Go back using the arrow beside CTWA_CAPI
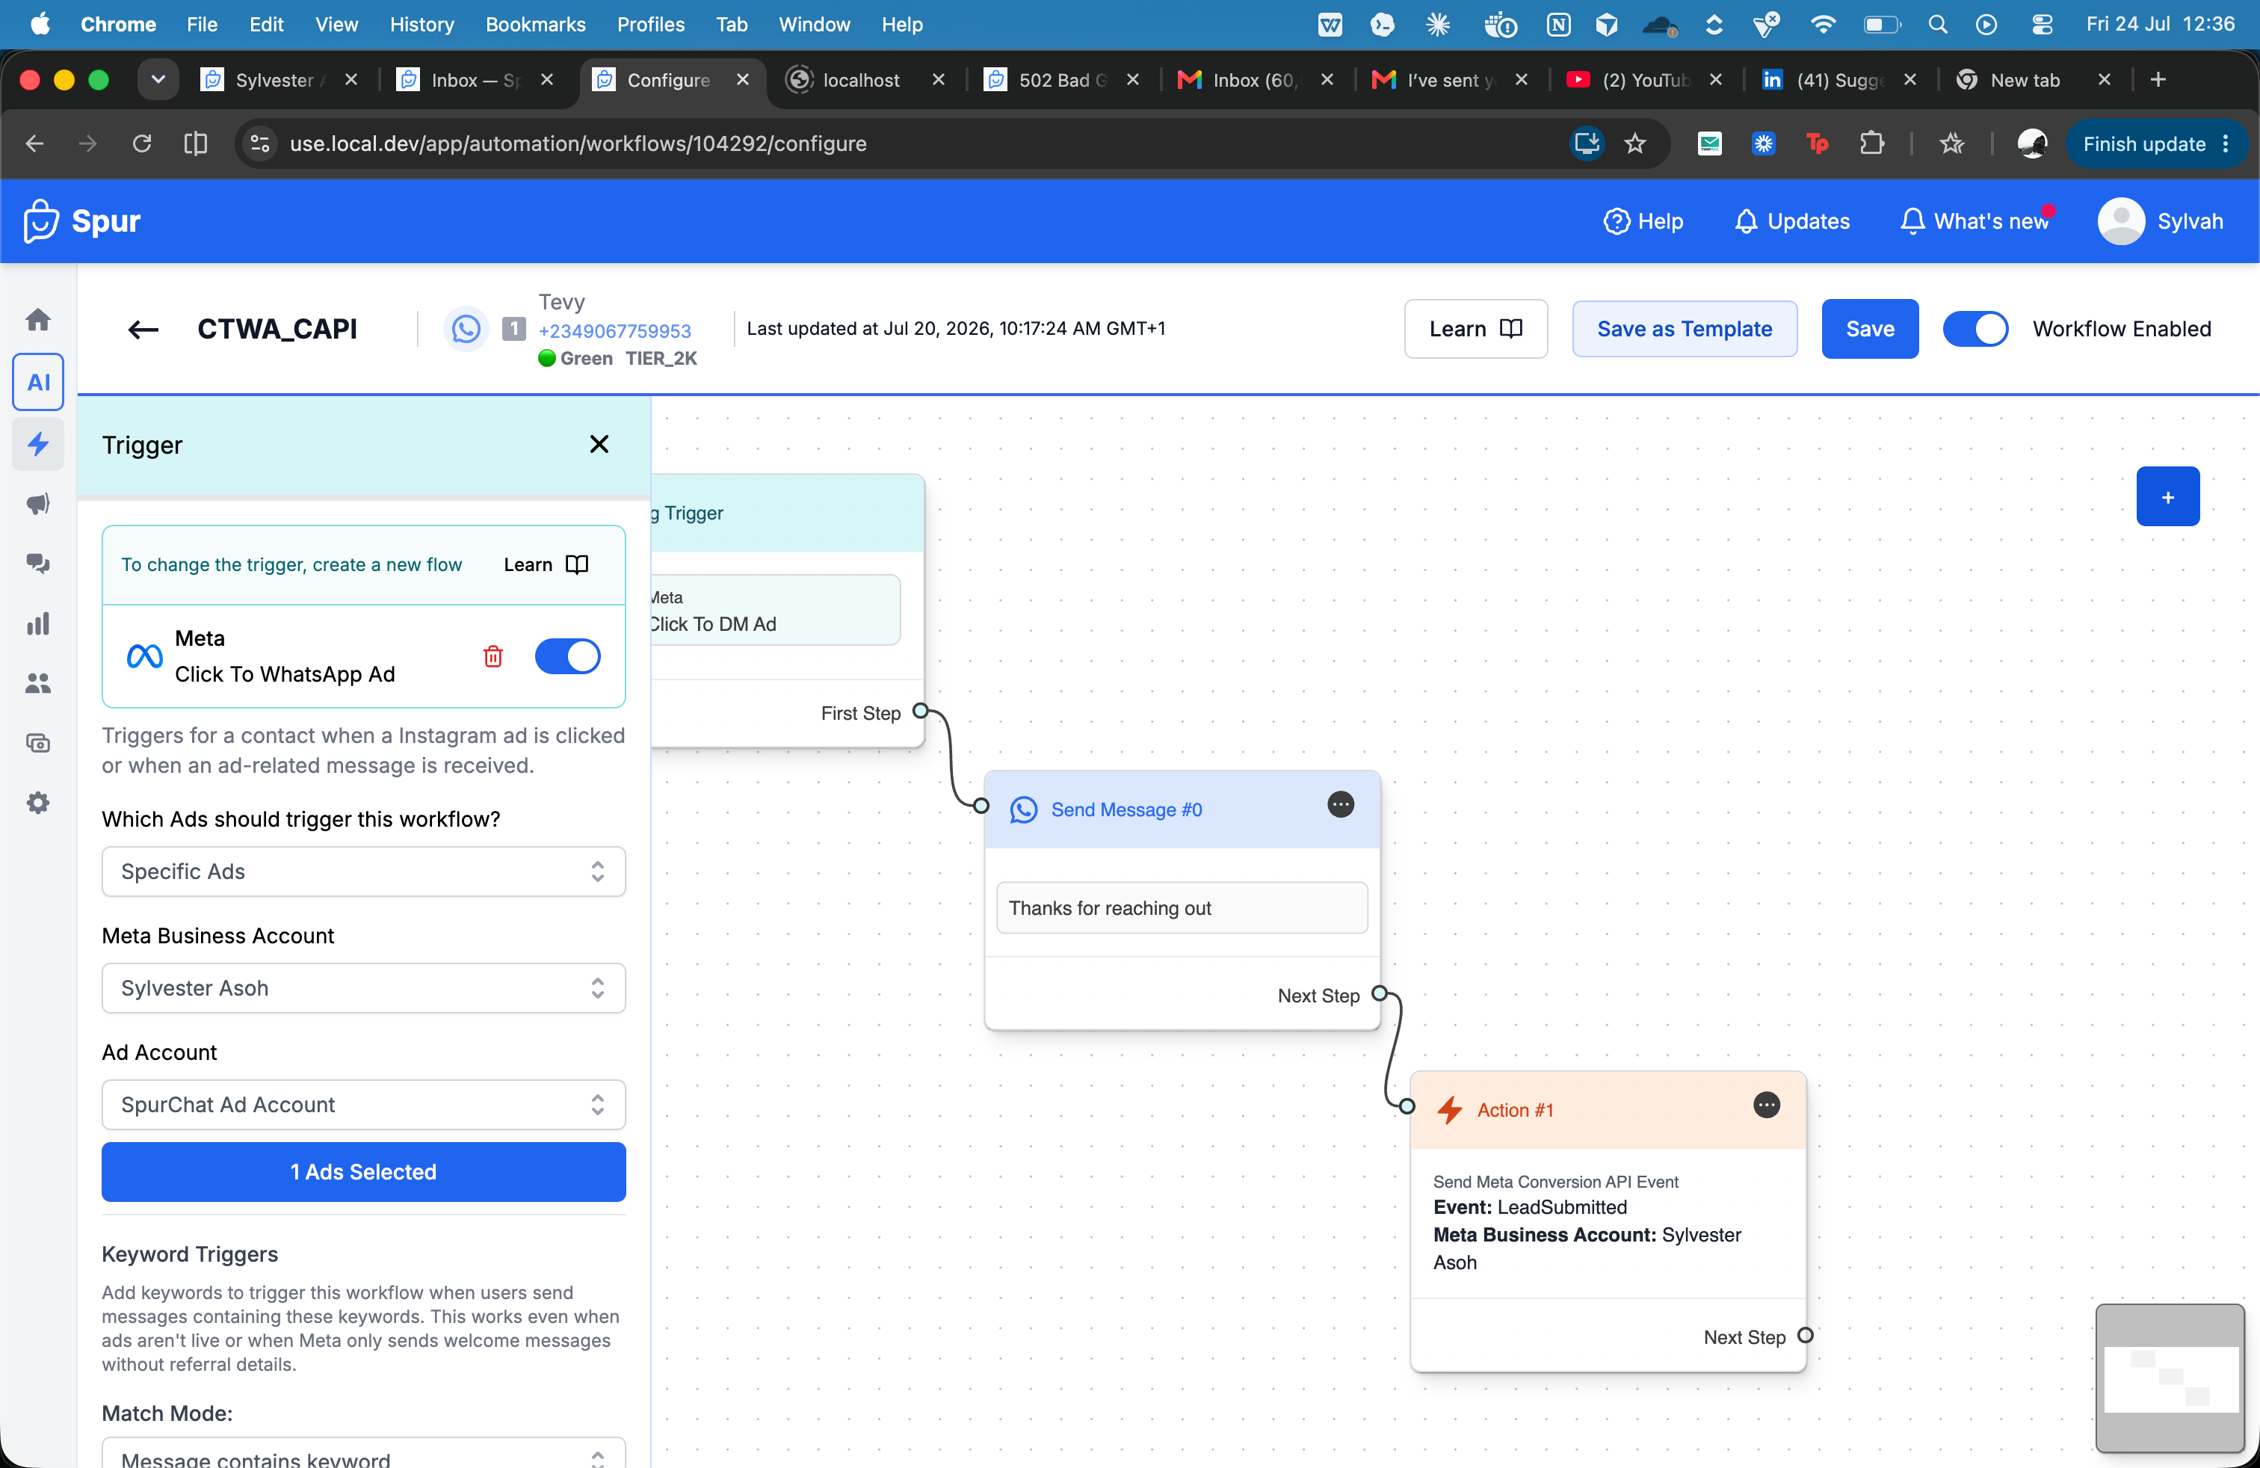Viewport: 2260px width, 1468px height. tap(143, 330)
